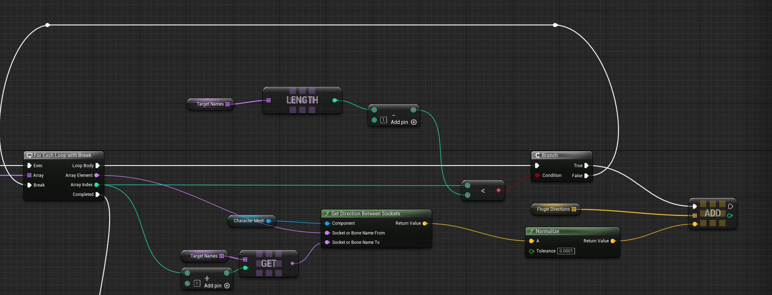Click the value field 1 on subtract node

point(384,120)
